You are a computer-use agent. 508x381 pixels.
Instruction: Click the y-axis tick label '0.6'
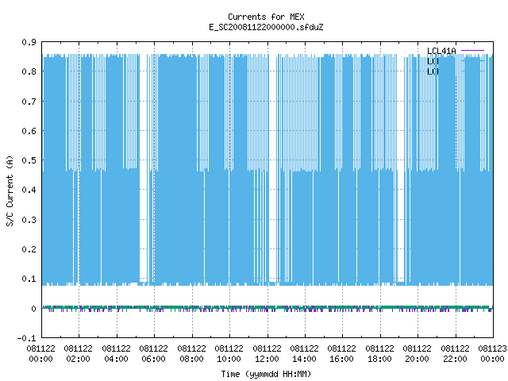(29, 131)
